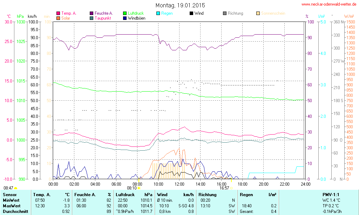This screenshot has height=215, width=359.
Task: Click the grey Richtung legend swatch
Action: (225, 14)
